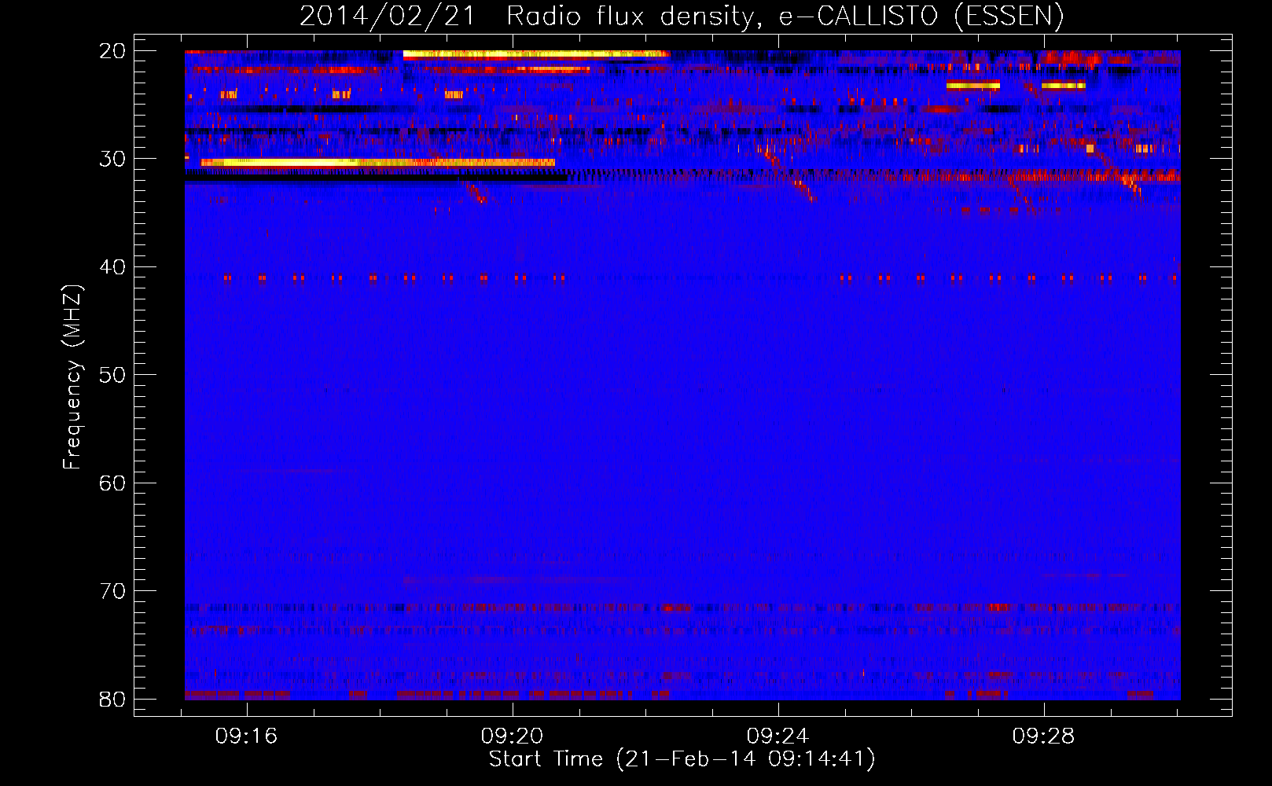
Task: Click the 20 MHz frequency tick label
Action: (x=112, y=51)
